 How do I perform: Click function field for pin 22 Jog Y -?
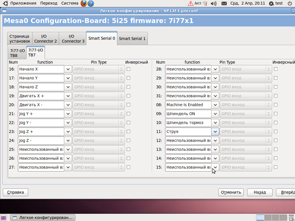pyautogui.click(x=41, y=123)
